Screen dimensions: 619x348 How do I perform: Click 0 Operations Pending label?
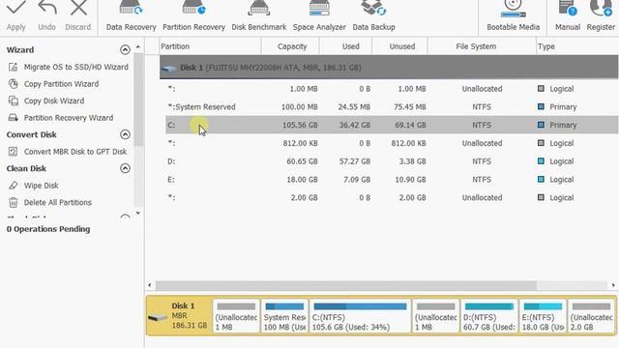pyautogui.click(x=48, y=229)
